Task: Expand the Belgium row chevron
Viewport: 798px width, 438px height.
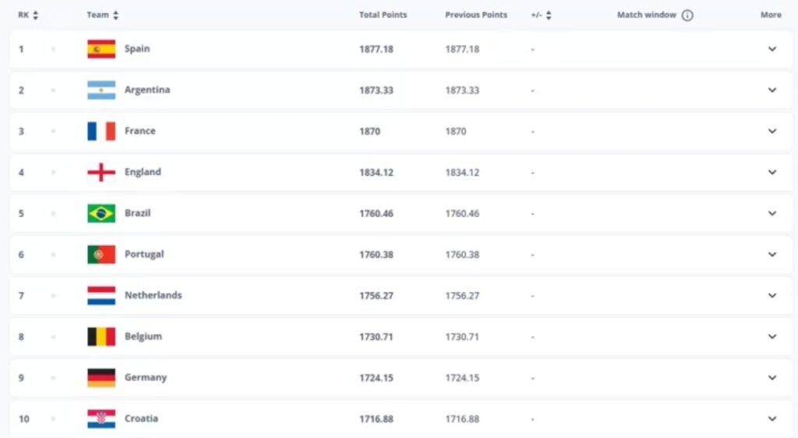Action: point(772,337)
